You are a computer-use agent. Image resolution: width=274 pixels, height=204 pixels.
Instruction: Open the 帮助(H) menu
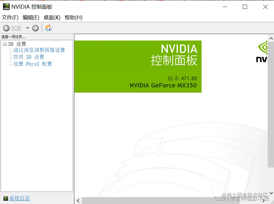click(73, 17)
